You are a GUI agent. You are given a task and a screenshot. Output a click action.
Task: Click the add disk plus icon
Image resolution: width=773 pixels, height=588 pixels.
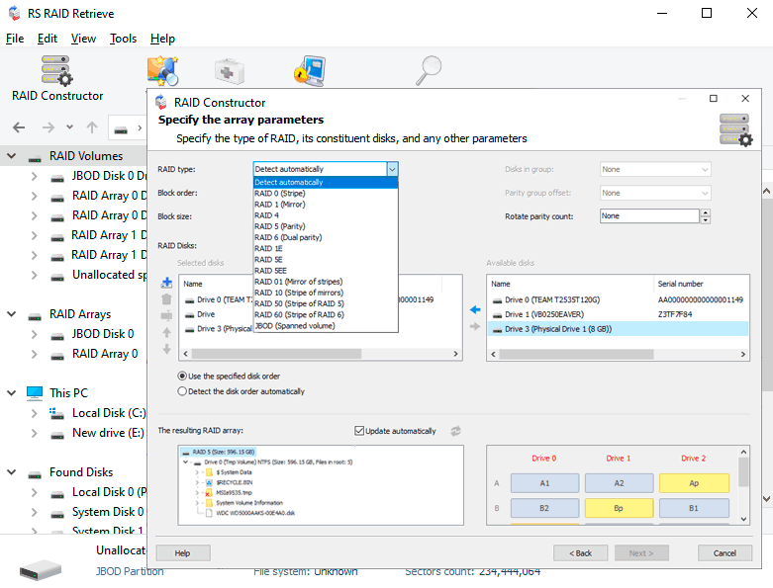[166, 283]
